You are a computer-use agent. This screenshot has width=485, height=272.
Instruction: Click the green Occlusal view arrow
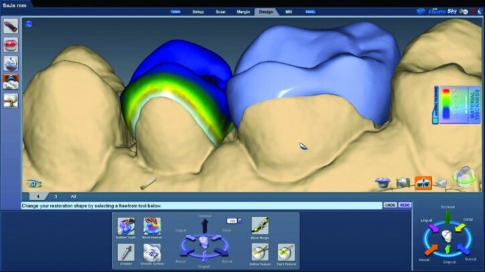(447, 219)
